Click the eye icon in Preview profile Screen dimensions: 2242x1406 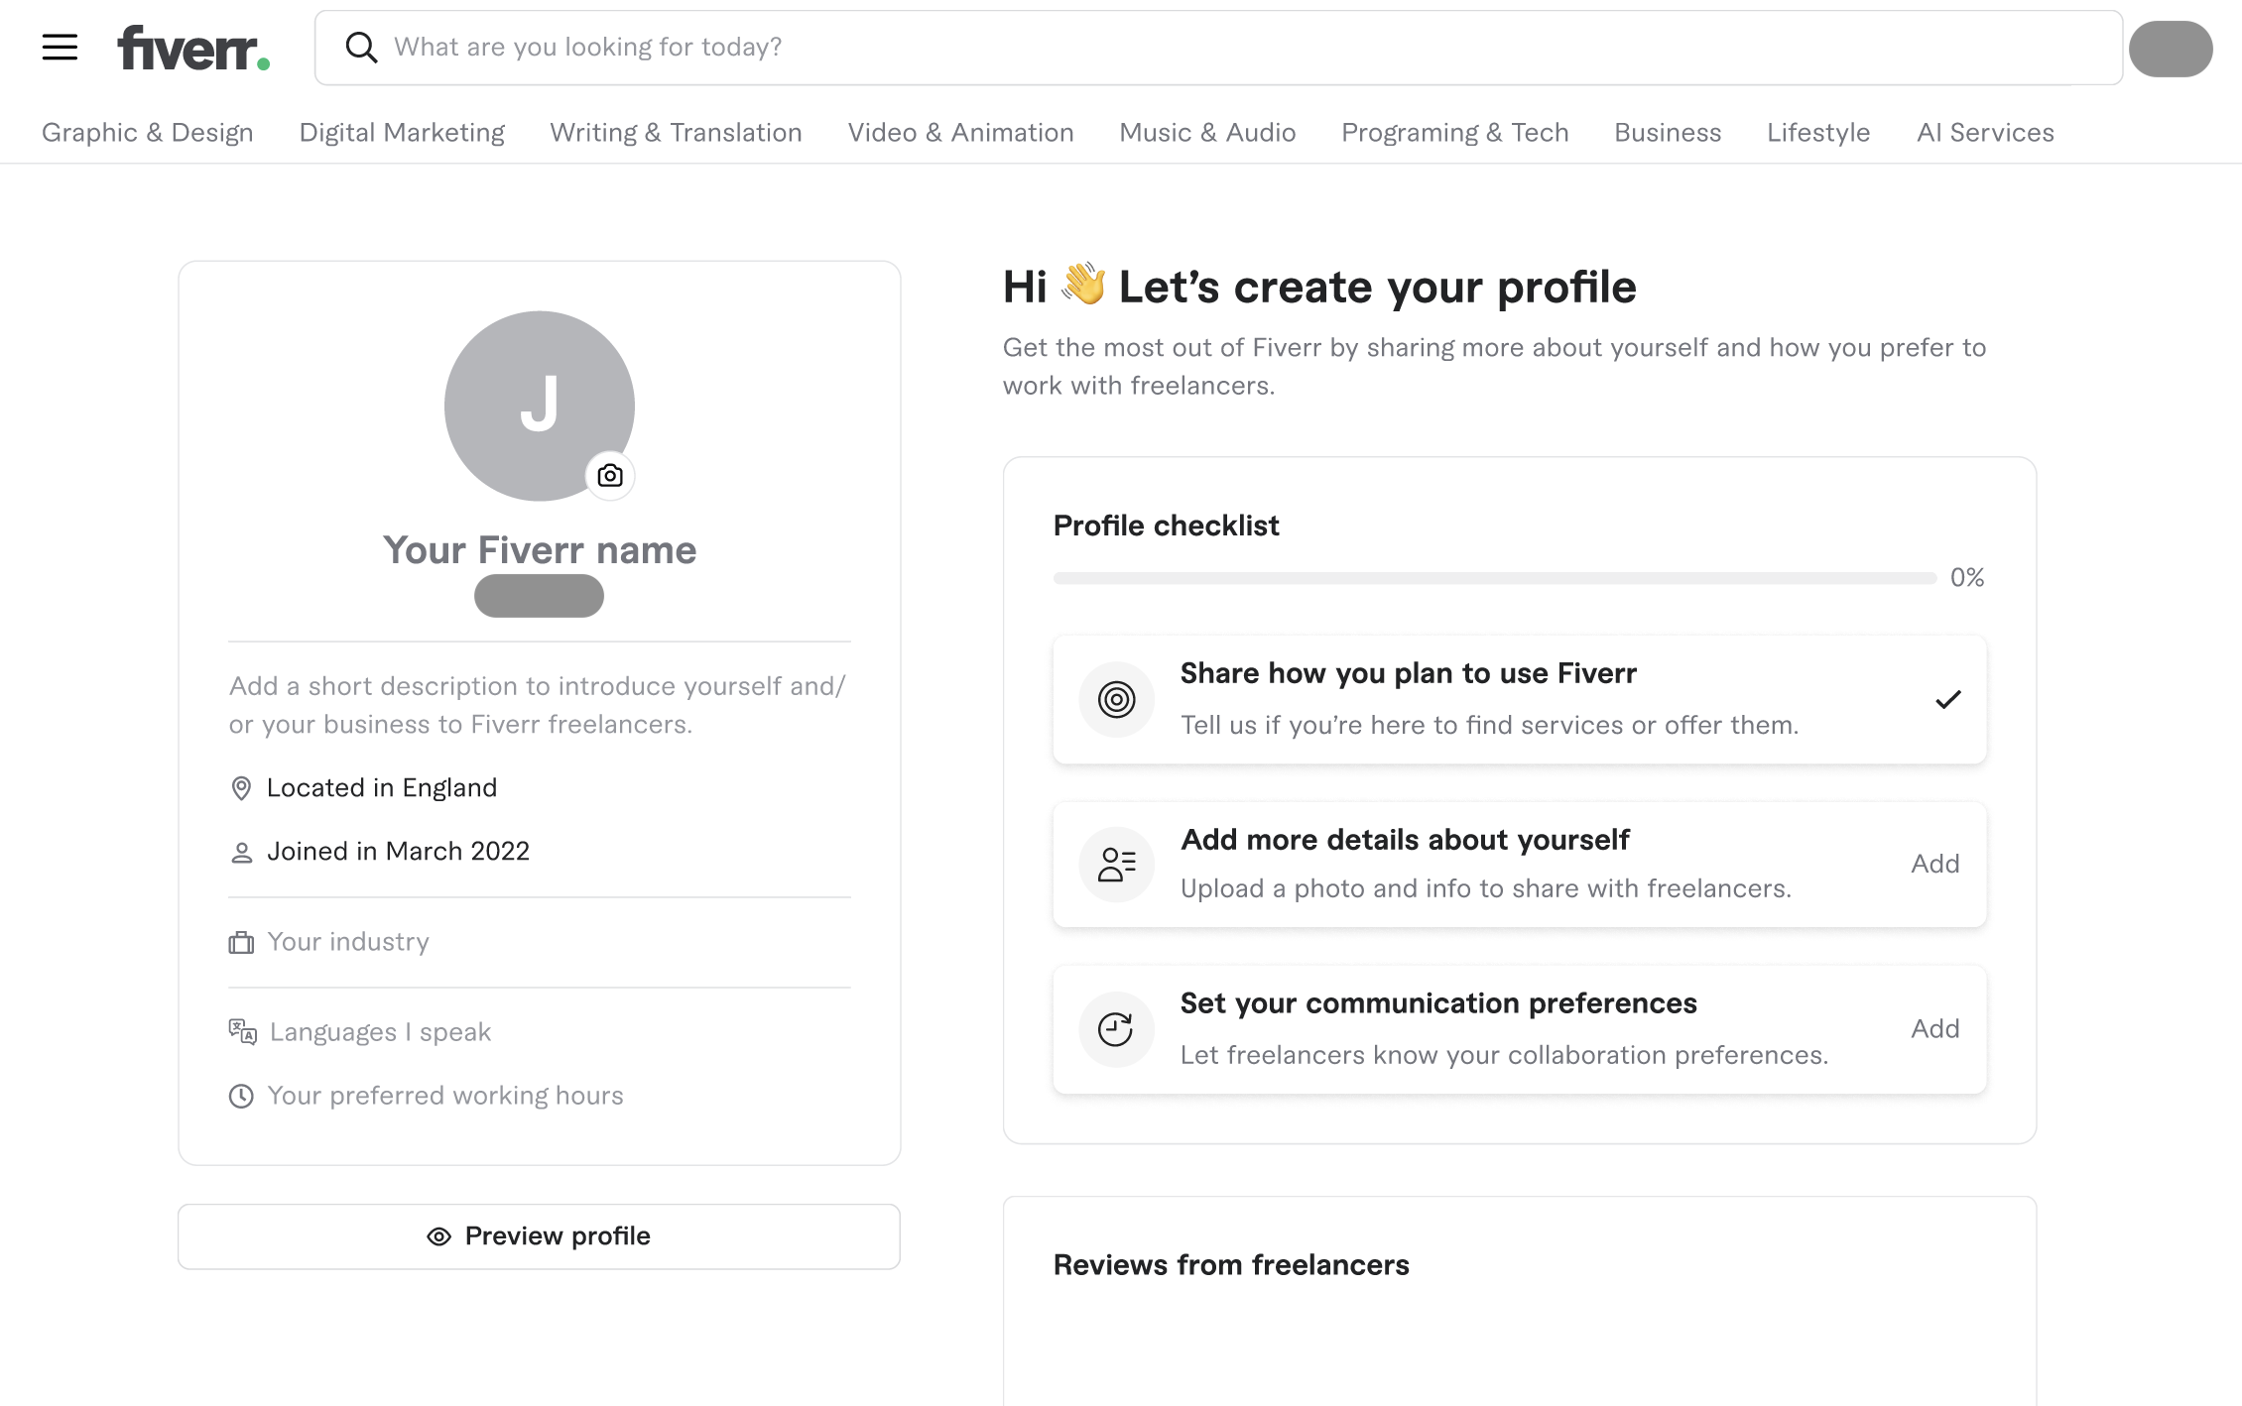tap(438, 1236)
